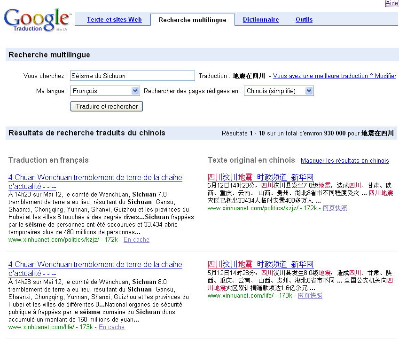Open the Texte et sites Web tab
This screenshot has height=339, width=399.
(x=114, y=19)
